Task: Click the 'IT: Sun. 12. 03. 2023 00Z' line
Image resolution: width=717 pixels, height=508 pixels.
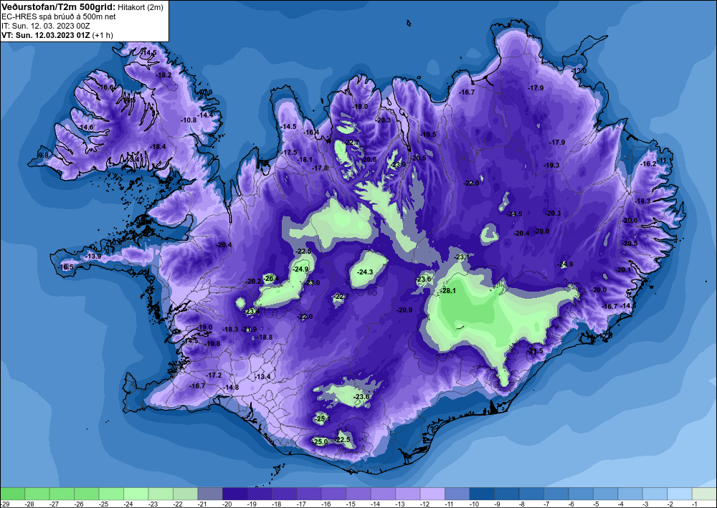Action: 46,26
